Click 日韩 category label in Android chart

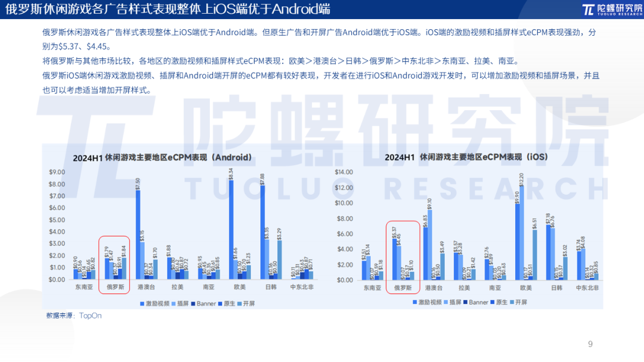[x=271, y=287]
